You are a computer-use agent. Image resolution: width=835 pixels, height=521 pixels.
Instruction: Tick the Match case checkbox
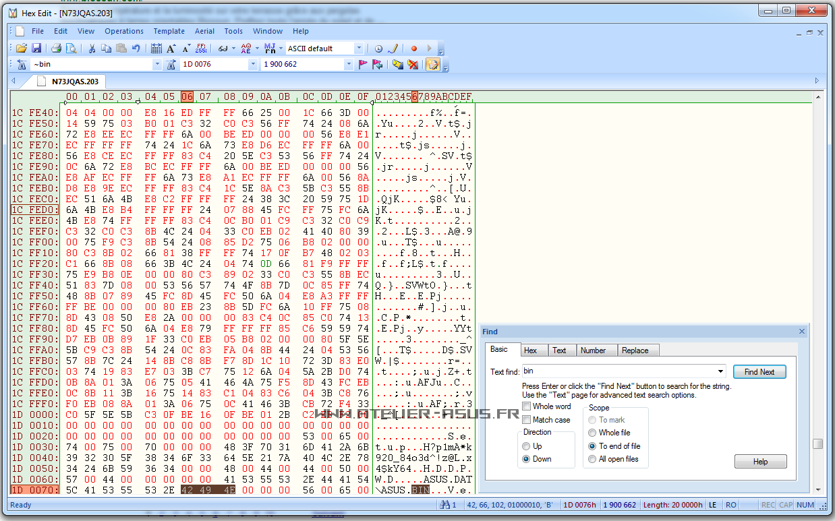(x=526, y=420)
